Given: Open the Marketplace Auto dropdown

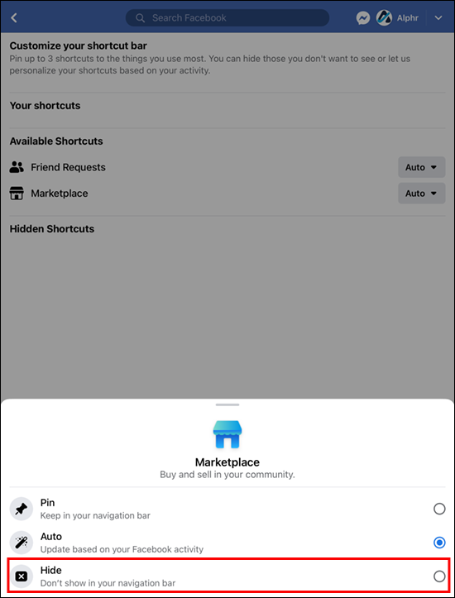Looking at the screenshot, I should (421, 194).
